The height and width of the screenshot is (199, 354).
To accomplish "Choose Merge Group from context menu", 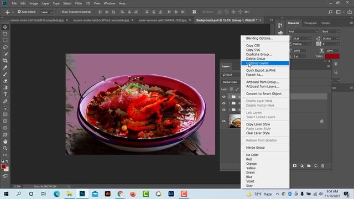I will click(x=255, y=148).
